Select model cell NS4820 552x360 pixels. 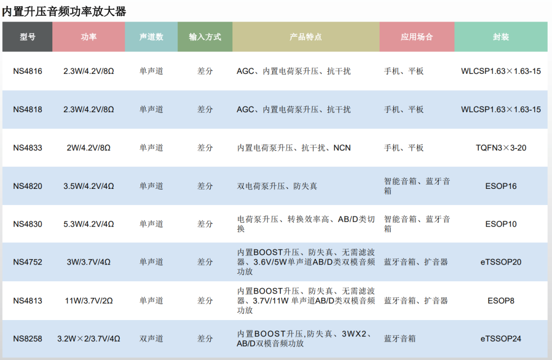27,186
